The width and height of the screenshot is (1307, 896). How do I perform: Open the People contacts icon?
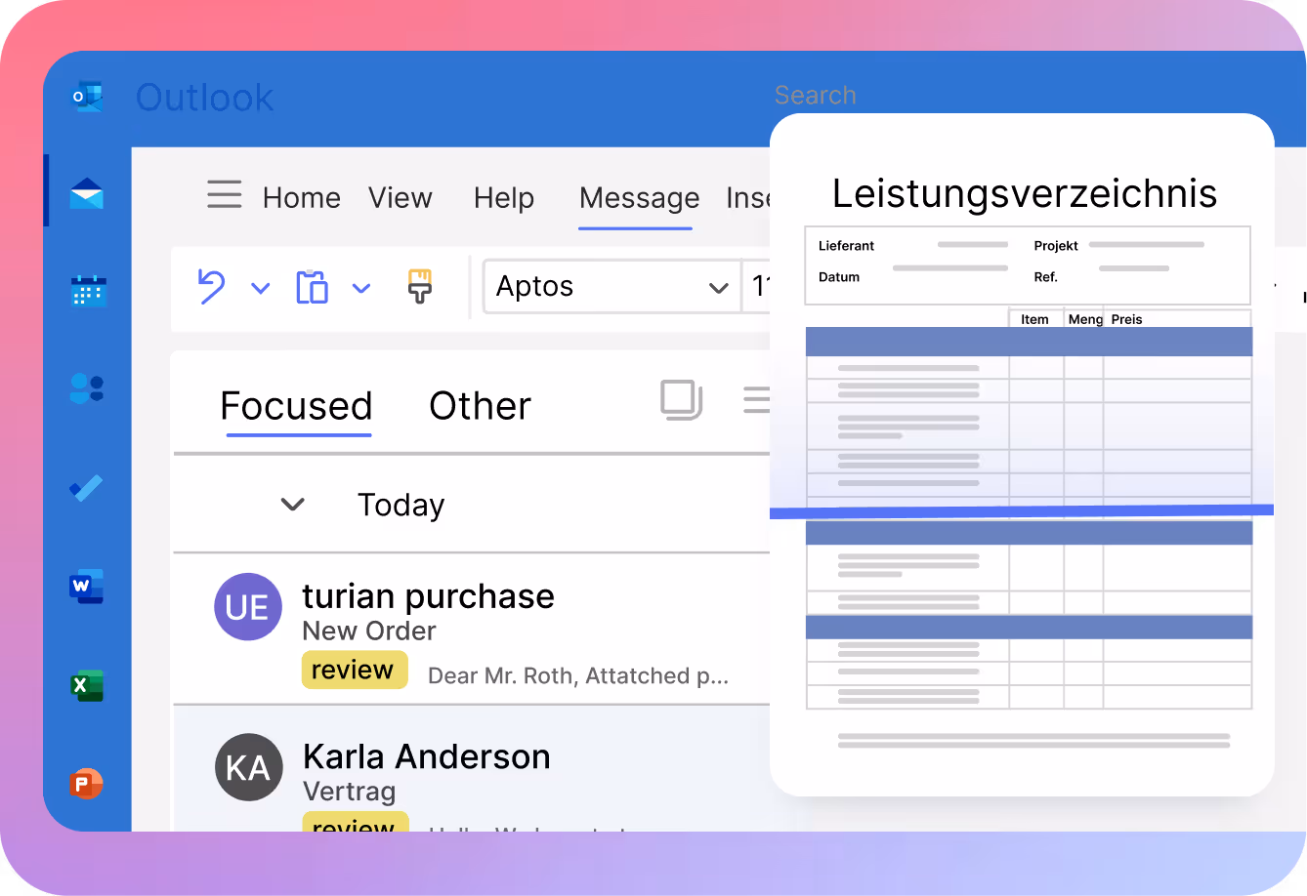click(87, 388)
